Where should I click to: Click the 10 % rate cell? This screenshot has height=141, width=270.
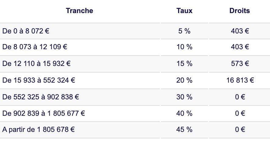[184, 47]
